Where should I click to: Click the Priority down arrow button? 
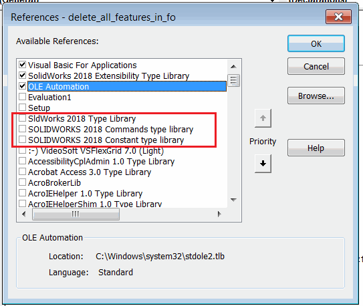(x=263, y=164)
